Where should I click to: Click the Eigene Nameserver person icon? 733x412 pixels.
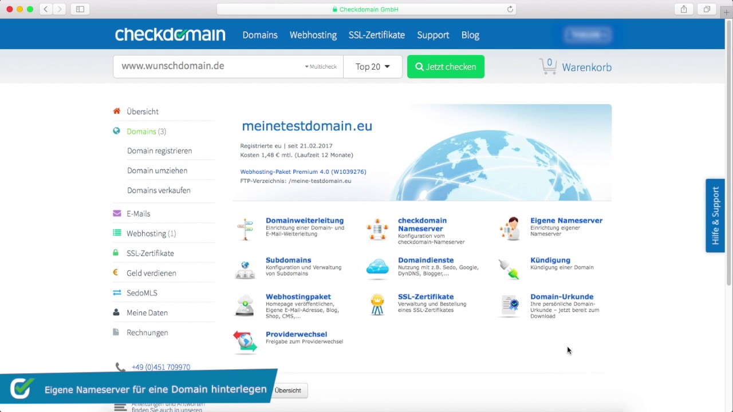click(510, 229)
